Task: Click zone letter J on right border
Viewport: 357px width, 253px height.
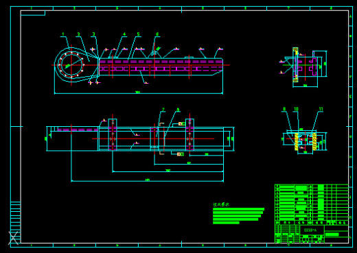Action: tap(350, 197)
